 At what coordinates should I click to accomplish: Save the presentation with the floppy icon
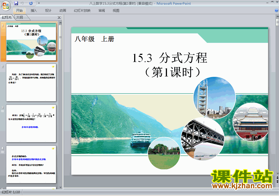tap(16, 3)
